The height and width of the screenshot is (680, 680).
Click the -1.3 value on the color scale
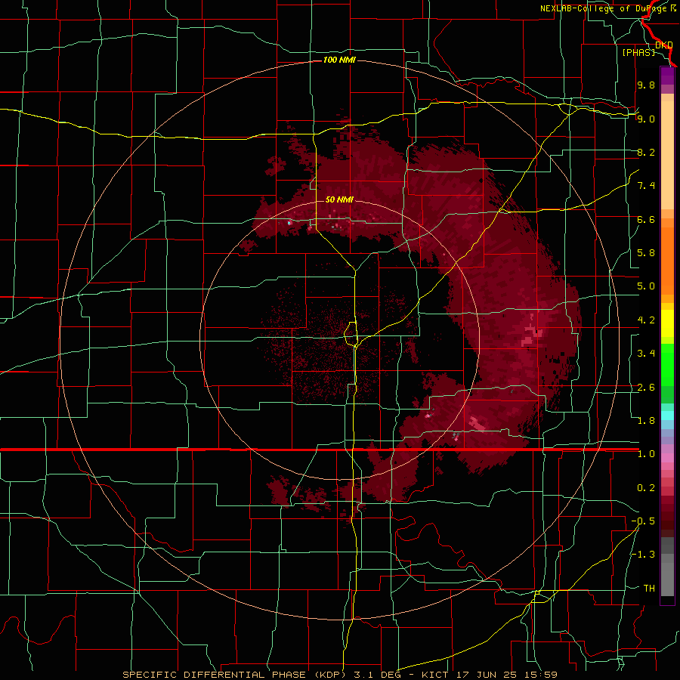coord(643,555)
